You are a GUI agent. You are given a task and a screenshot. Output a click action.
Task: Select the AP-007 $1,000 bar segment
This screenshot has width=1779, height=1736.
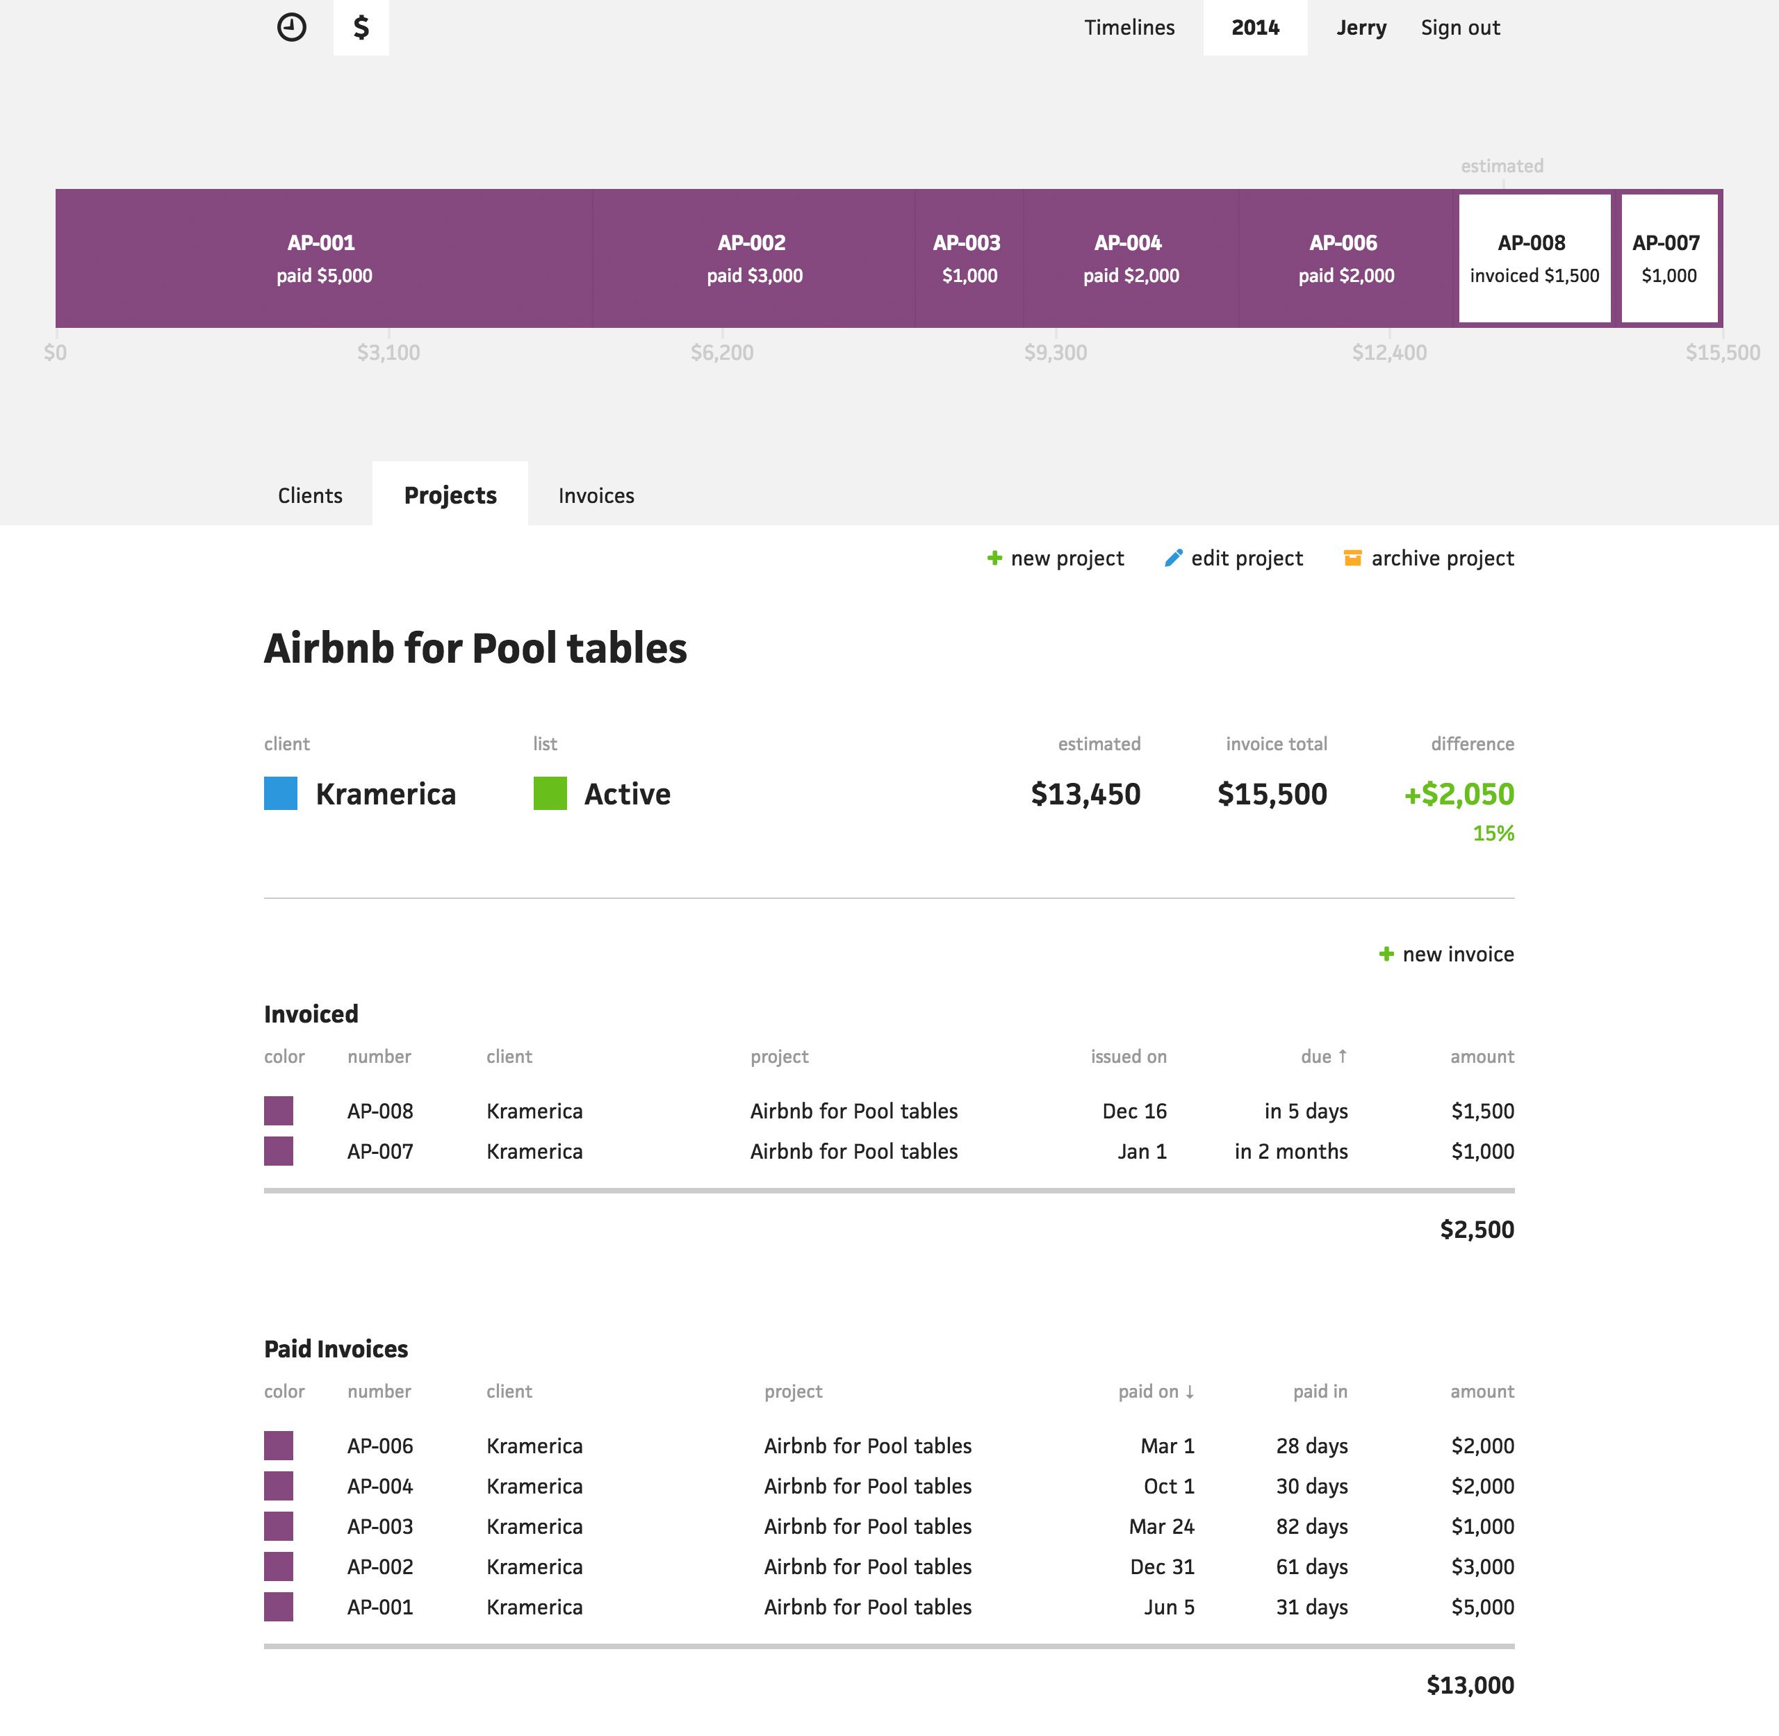point(1669,259)
